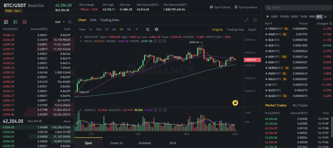Remove MA indicator with X icon
333x148 pixels.
point(165,41)
